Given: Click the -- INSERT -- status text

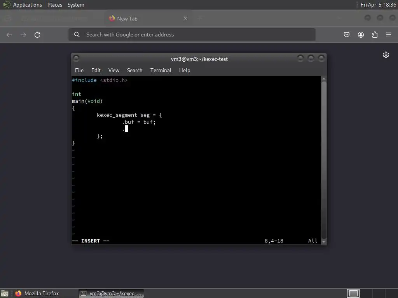Looking at the screenshot, I should (91, 241).
